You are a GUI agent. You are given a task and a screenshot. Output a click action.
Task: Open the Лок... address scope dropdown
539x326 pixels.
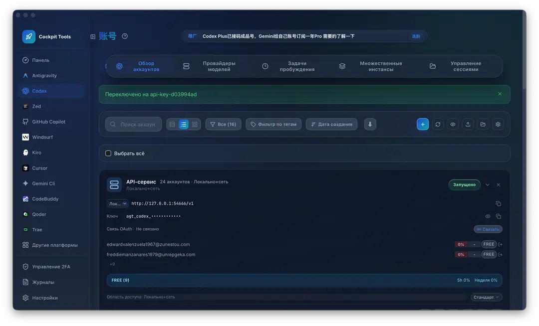pyautogui.click(x=118, y=203)
